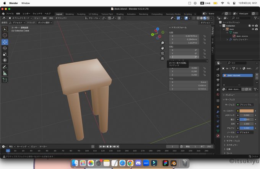Switch to the Modeling workspace tab

click(x=70, y=14)
